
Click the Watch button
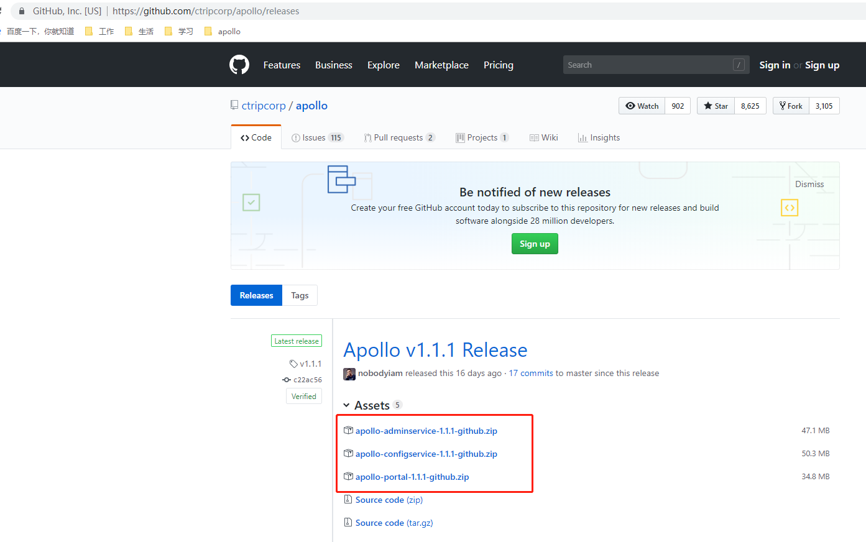pos(642,106)
